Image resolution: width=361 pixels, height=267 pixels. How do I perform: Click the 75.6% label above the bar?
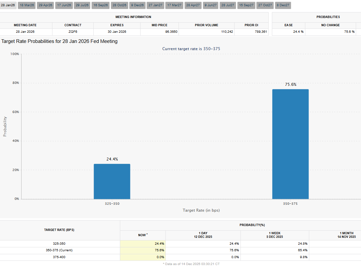(x=291, y=85)
